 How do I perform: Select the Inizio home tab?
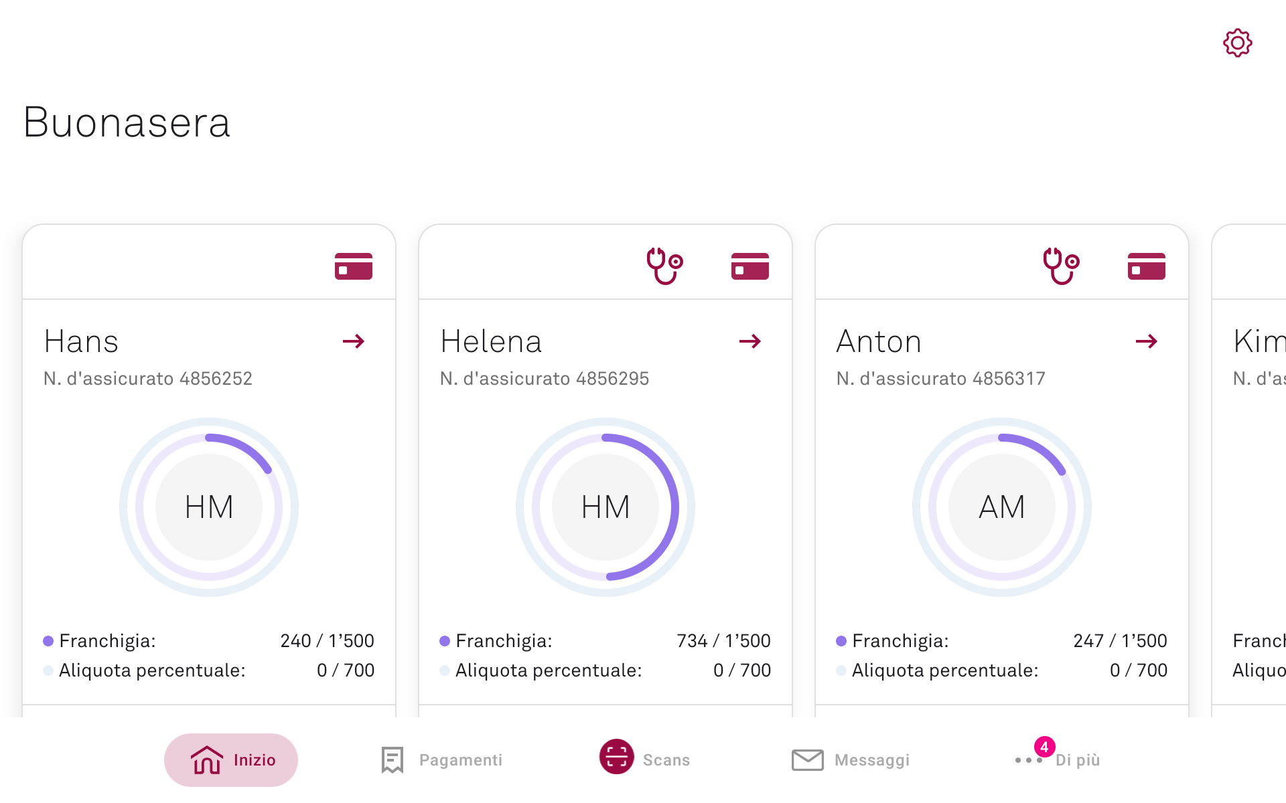click(x=231, y=760)
